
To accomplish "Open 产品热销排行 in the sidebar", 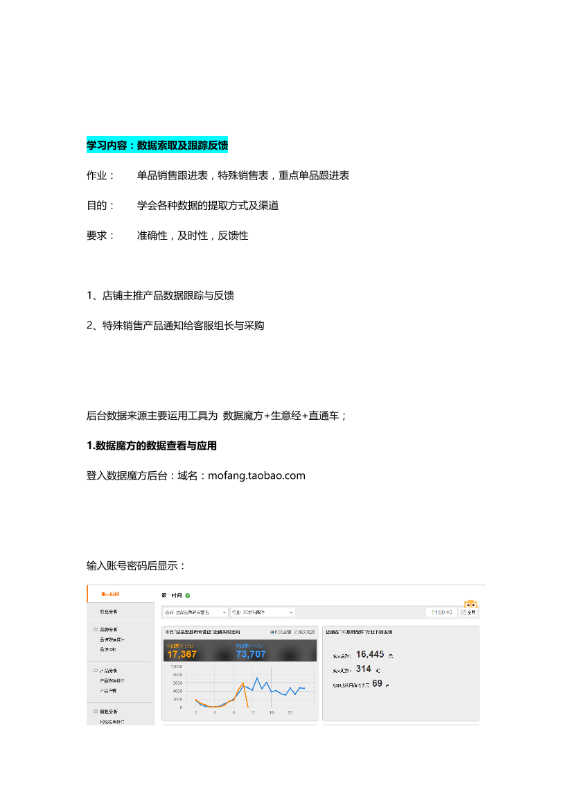I will coord(112,681).
